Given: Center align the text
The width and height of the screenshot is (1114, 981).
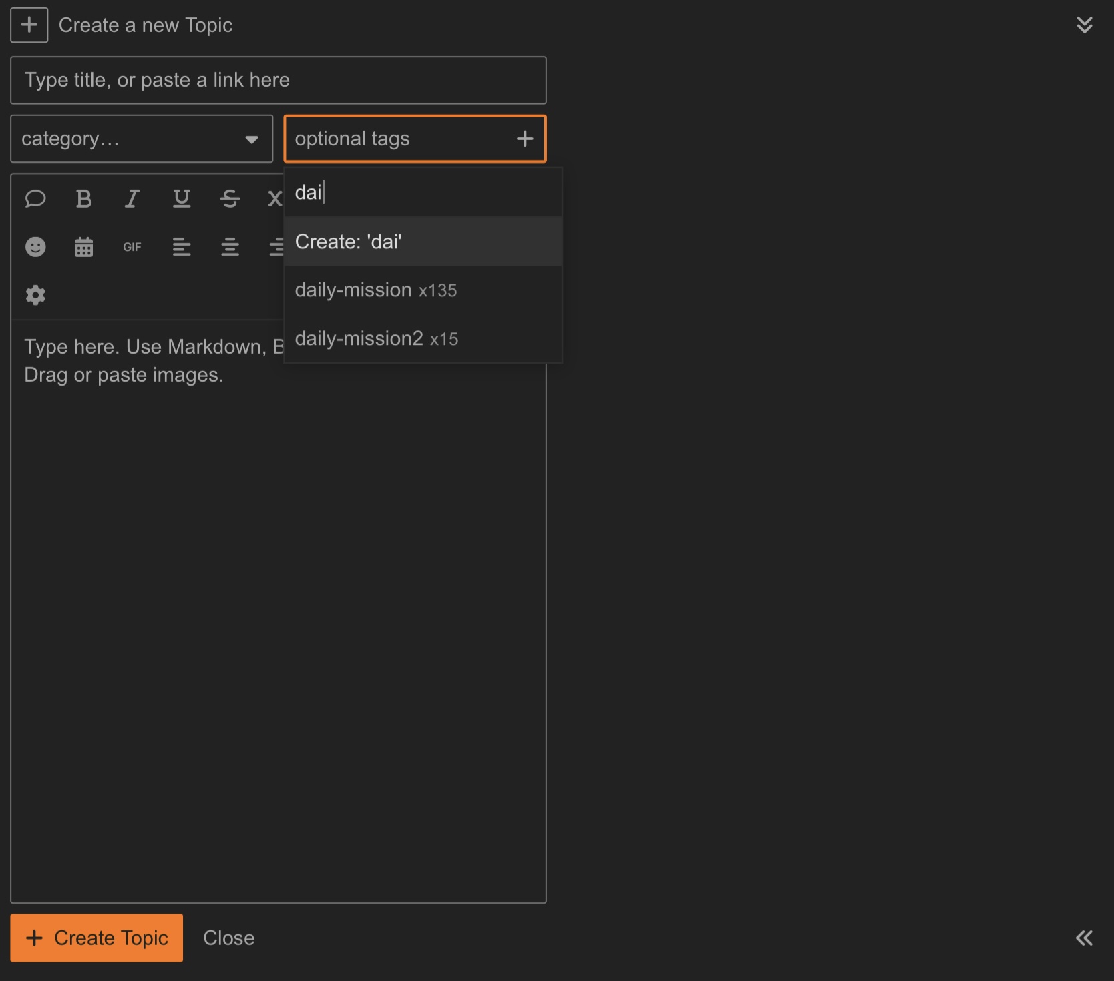Looking at the screenshot, I should [230, 247].
